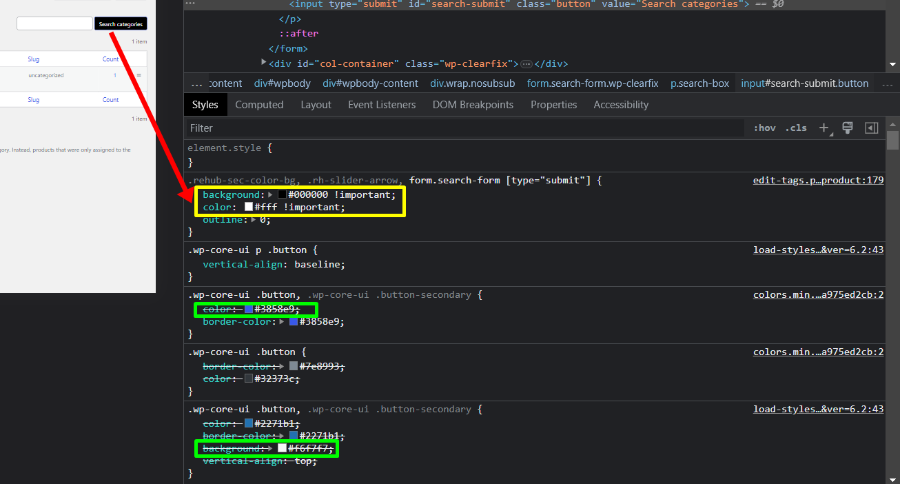This screenshot has width=900, height=484.
Task: Open the Properties tab
Action: 553,105
